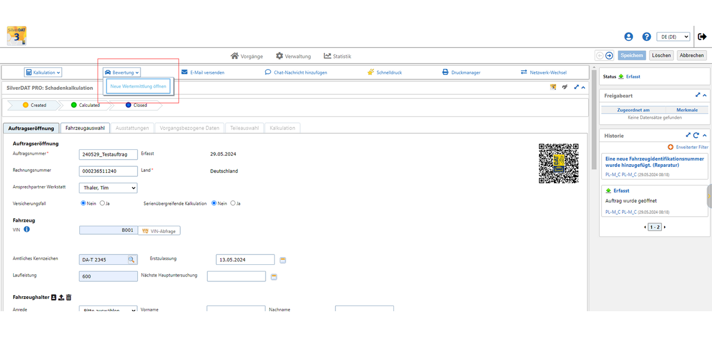The image size is (712, 337).
Task: Choose Neue Wertermittlung öffnen menu entry
Action: (138, 86)
